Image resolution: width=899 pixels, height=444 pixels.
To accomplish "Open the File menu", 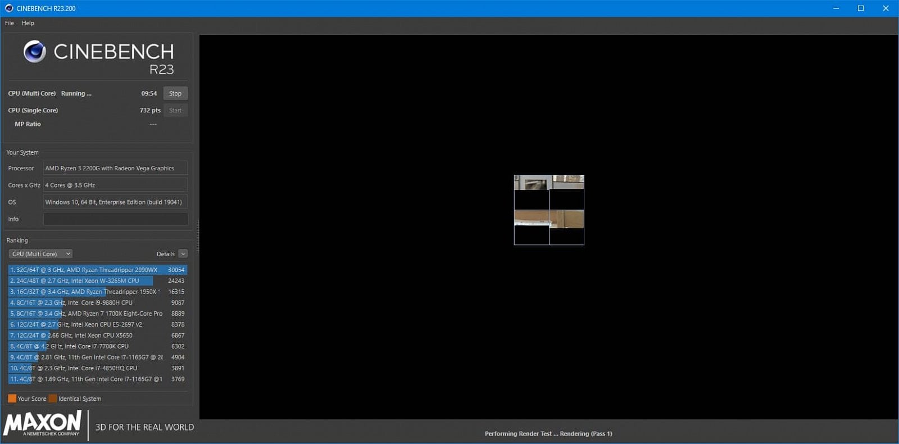I will (10, 23).
